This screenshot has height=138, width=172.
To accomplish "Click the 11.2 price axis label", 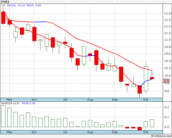I will (168, 33).
